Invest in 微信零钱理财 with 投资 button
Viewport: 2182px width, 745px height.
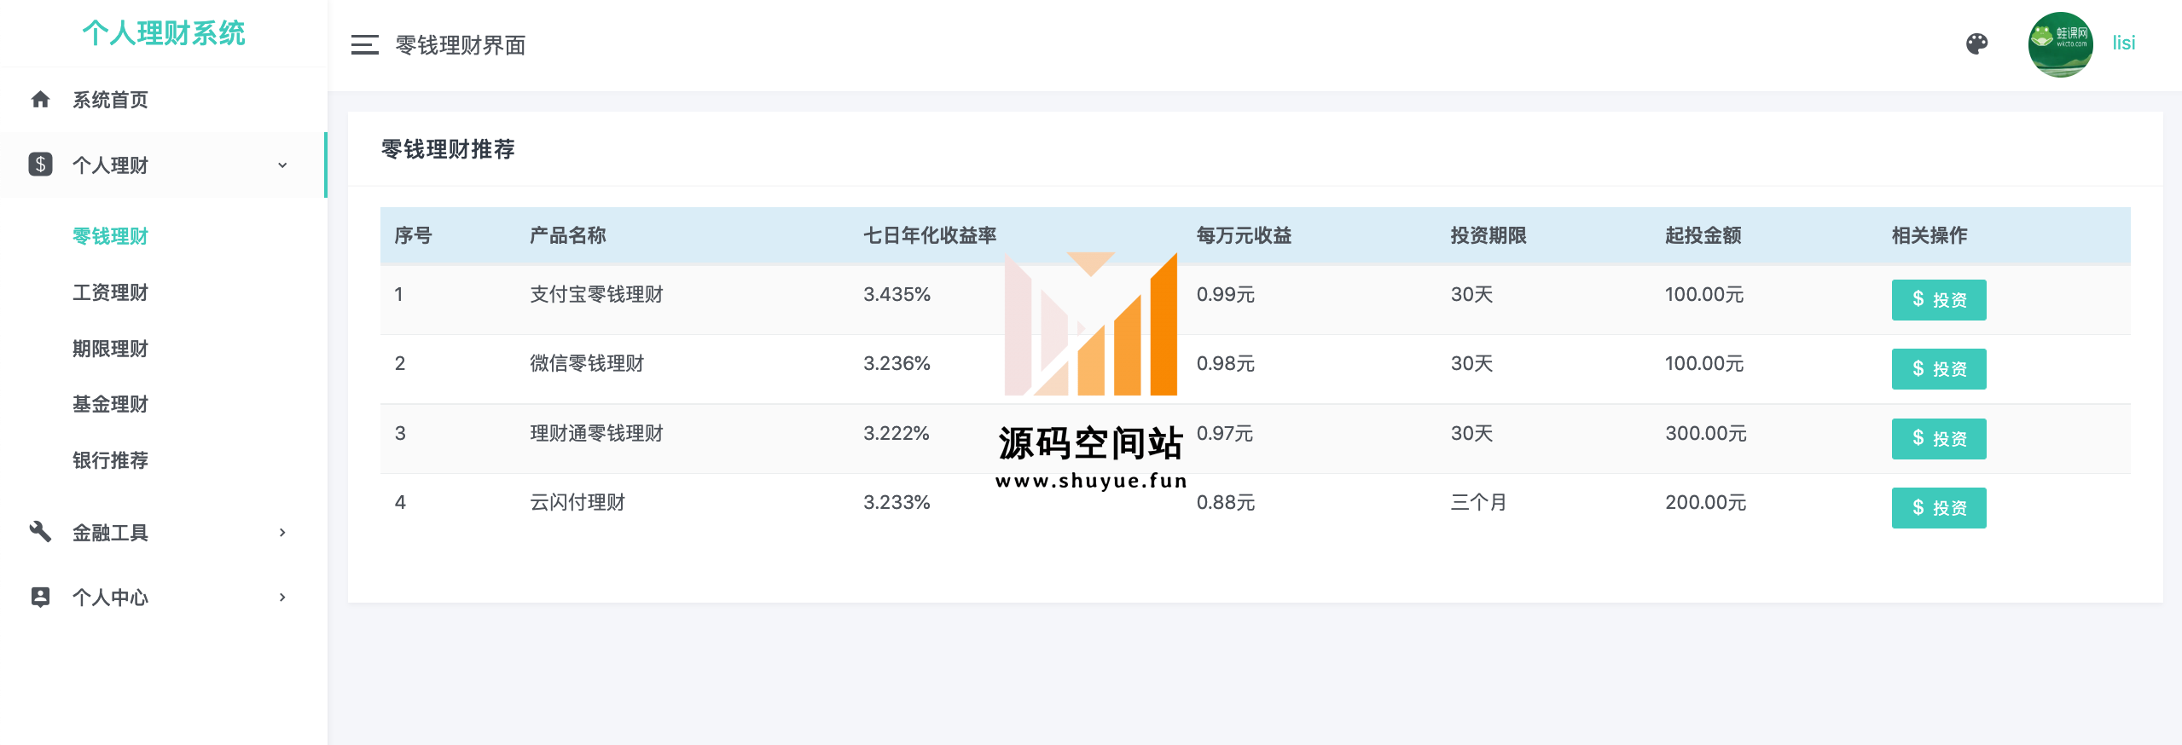1938,369
